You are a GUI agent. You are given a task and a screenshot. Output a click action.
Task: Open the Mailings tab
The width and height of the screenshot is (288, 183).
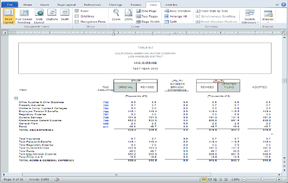[x=115, y=4]
